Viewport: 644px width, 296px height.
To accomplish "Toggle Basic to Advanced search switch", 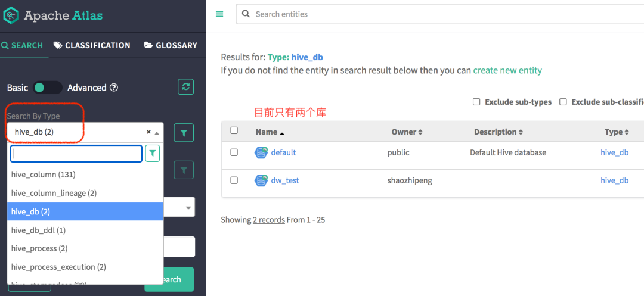I will click(x=47, y=88).
